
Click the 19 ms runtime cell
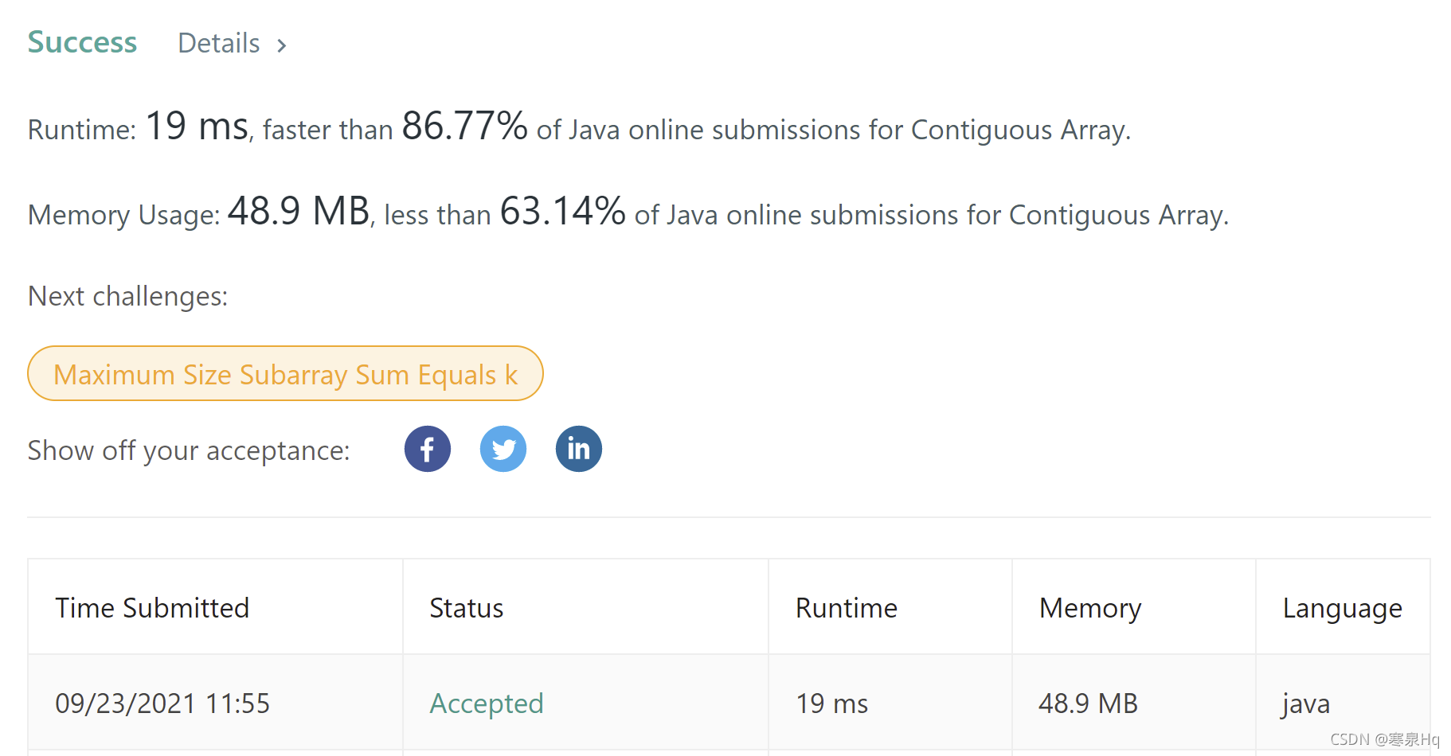pos(831,703)
